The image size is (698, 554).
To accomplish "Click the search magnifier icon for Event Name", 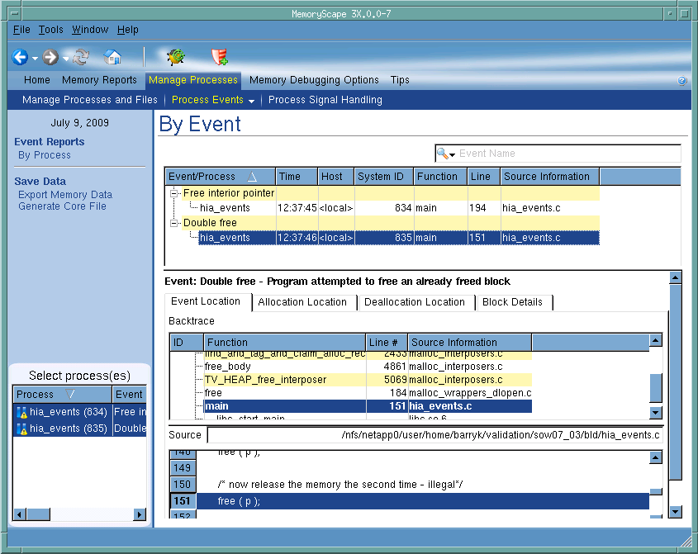I will (444, 154).
